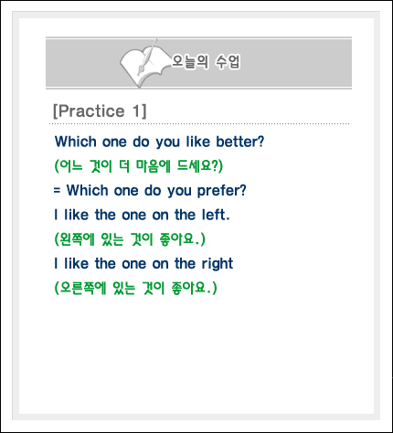Click the word 'right' in last English sentence

pos(218,264)
